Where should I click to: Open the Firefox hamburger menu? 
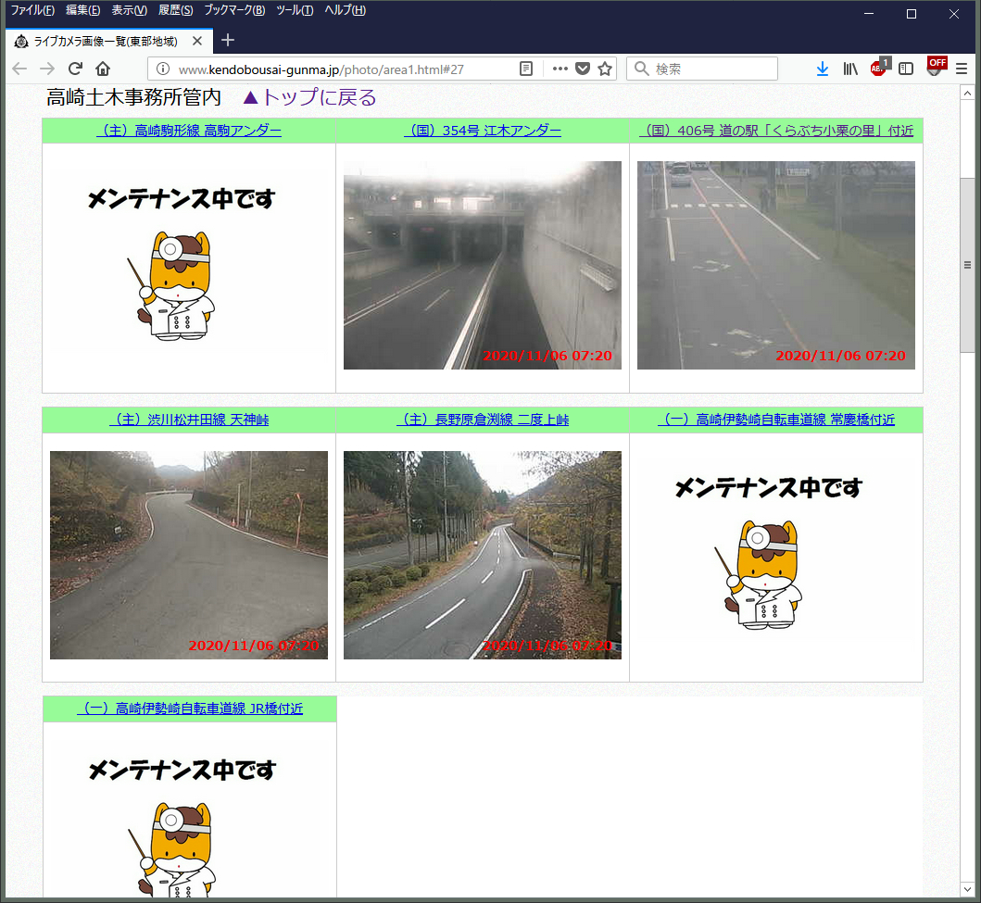click(x=962, y=69)
